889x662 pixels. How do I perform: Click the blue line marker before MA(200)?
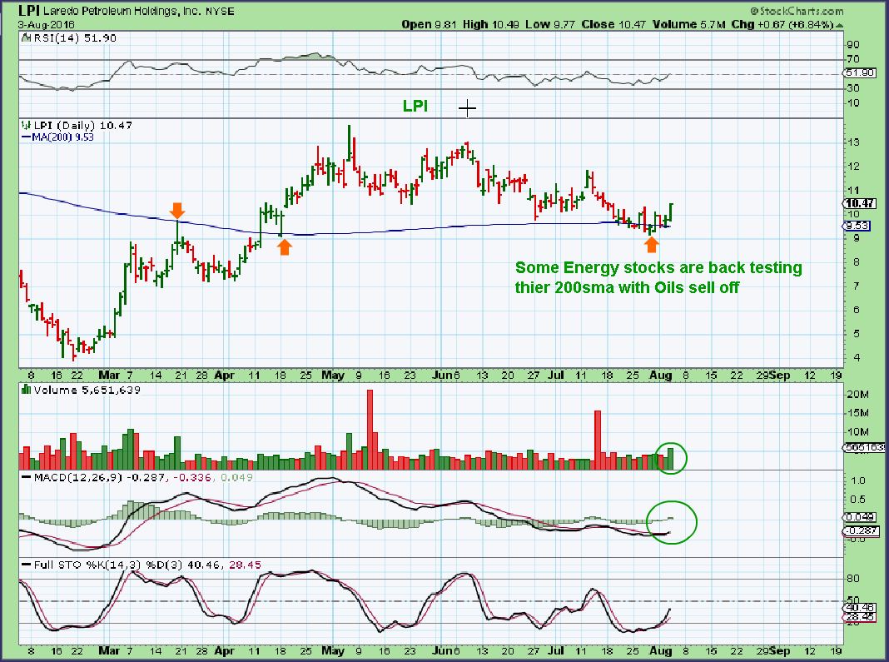[x=26, y=137]
